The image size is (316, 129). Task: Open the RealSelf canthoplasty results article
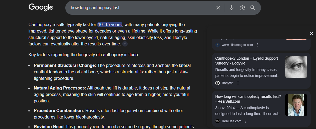coord(248,99)
